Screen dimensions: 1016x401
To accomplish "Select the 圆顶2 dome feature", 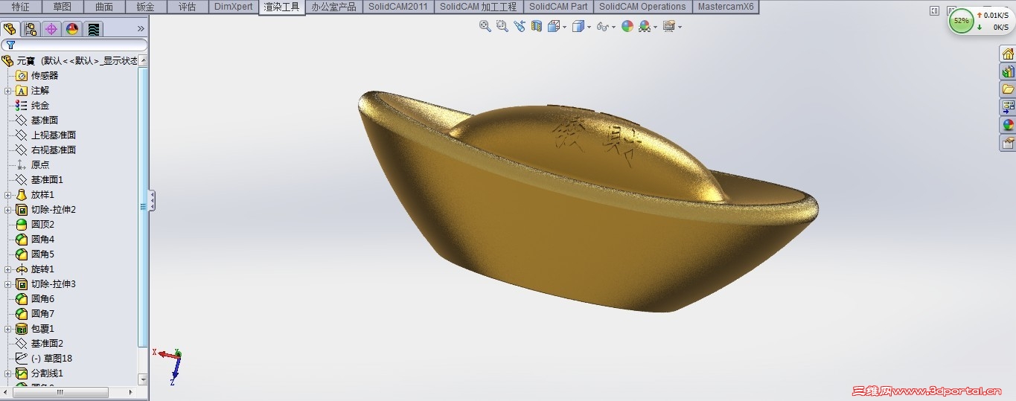I will (42, 225).
